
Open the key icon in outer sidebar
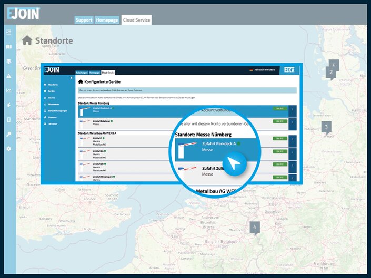(8, 135)
